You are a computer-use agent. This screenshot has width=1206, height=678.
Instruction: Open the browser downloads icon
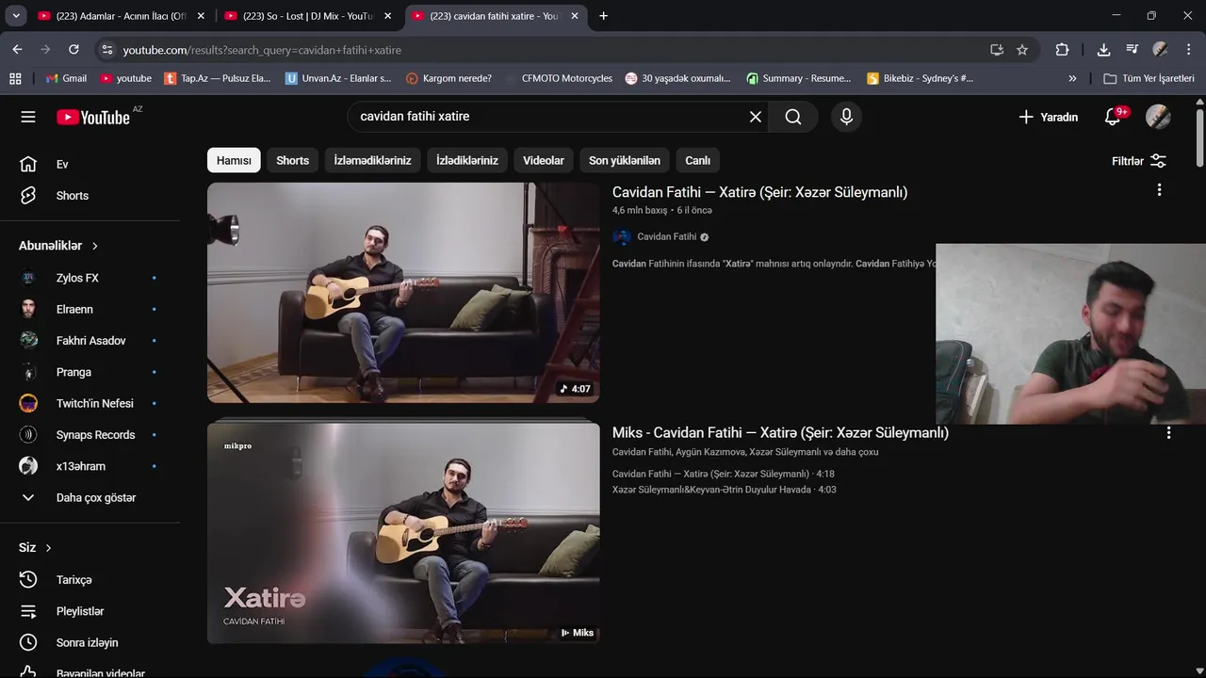(1103, 50)
